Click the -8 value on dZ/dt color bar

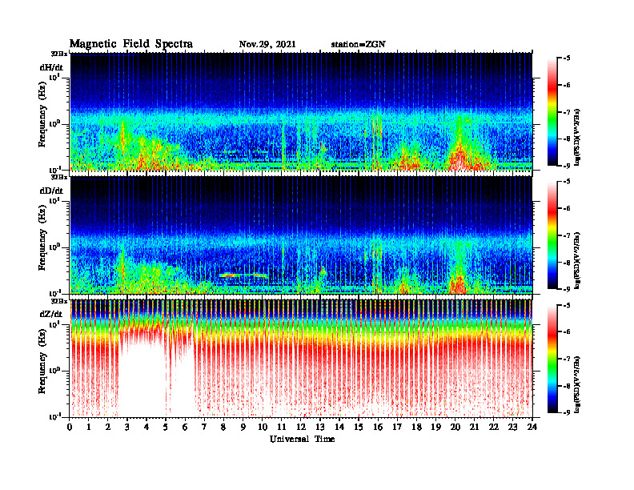click(567, 386)
